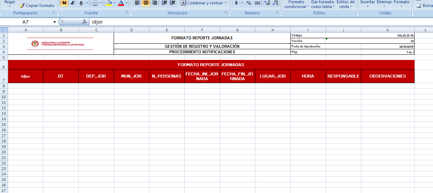Click Combinar y centrar button
The height and width of the screenshot is (193, 433).
point(202,3)
